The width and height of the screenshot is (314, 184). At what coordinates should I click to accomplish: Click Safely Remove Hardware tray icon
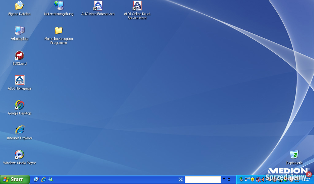coord(241,179)
